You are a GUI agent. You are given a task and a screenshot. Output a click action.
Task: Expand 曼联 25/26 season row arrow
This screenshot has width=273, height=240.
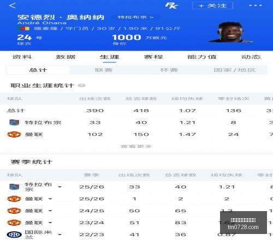pyautogui.click(x=50, y=199)
